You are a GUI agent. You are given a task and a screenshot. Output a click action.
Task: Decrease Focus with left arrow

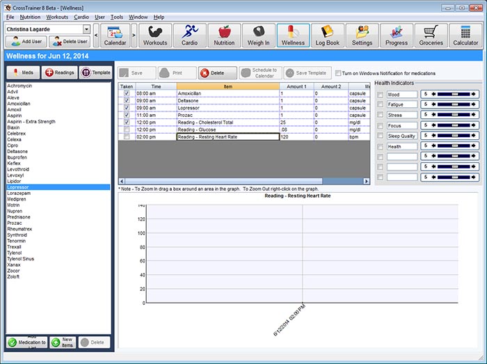[433, 125]
